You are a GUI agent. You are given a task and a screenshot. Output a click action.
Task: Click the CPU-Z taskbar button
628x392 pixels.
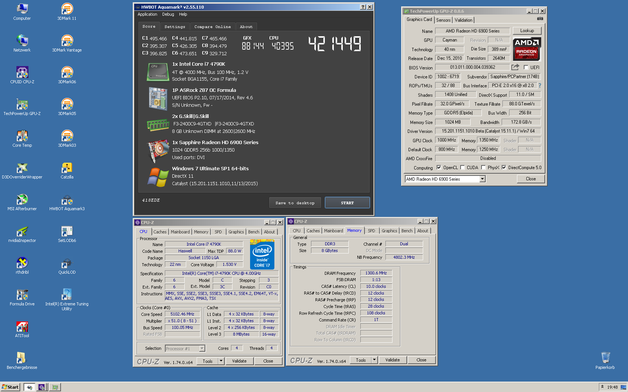(x=42, y=387)
